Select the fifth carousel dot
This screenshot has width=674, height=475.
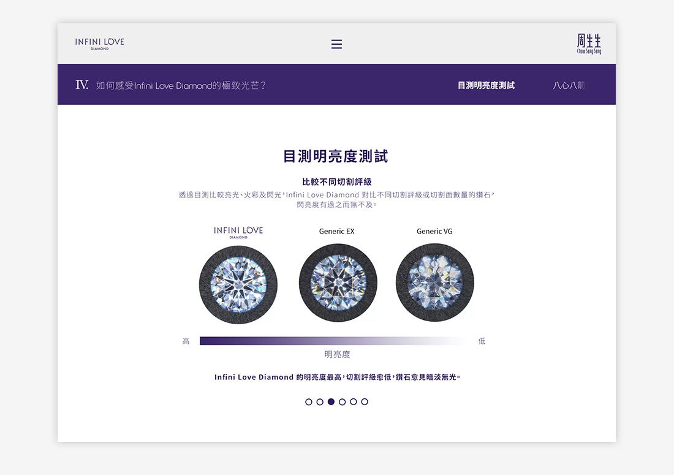point(353,401)
